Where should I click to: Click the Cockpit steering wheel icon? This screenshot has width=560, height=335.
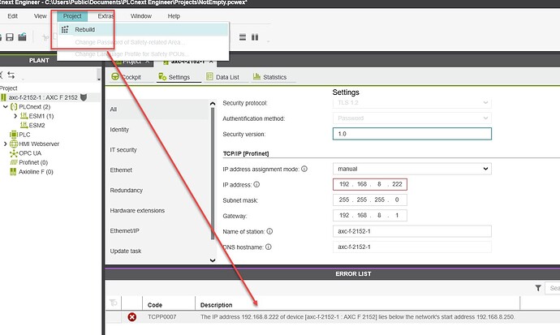[x=115, y=76]
